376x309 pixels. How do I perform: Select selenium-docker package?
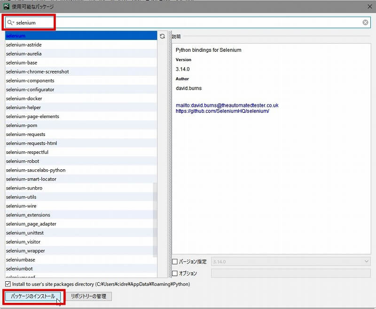pos(81,99)
